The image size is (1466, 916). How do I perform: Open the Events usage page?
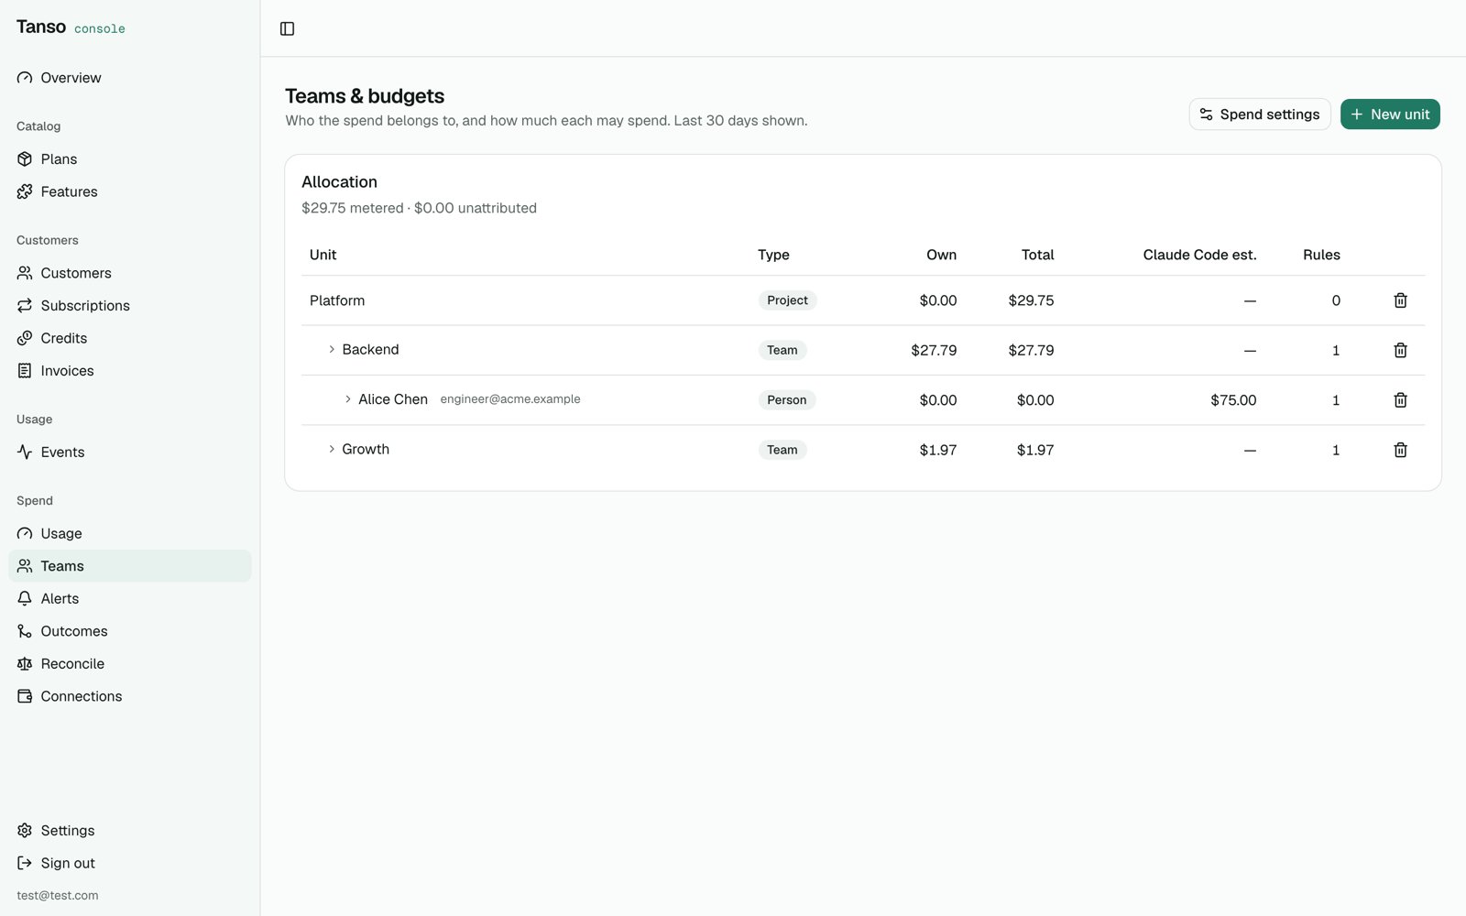(130, 453)
